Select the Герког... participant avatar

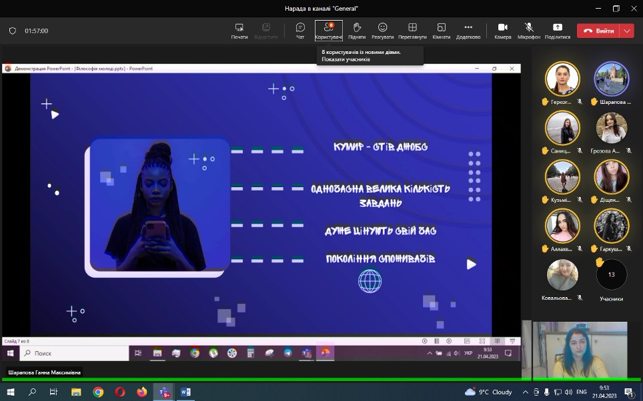point(562,79)
